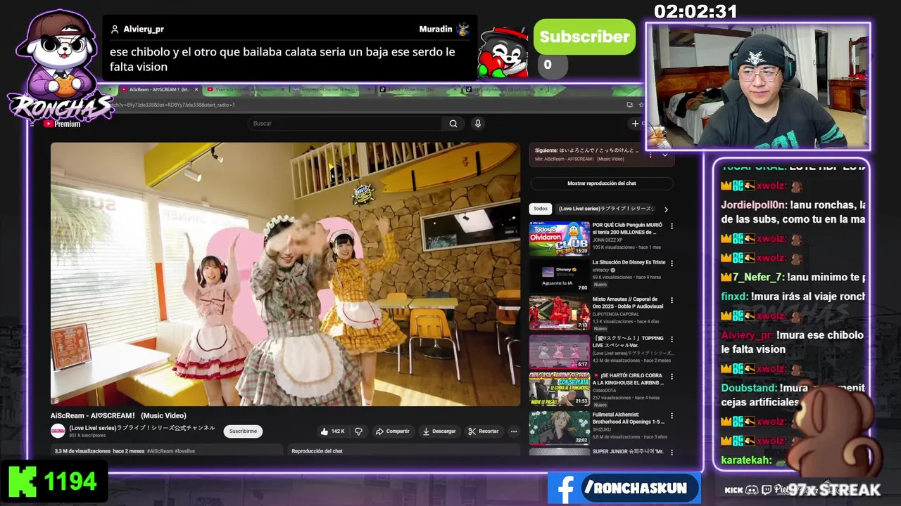This screenshot has width=901, height=506.
Task: Click title La Situación De Disney Es Triste
Action: [x=629, y=262]
